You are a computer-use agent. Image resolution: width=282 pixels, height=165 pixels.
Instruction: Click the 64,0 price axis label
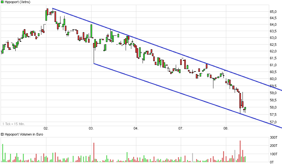coord(273,24)
